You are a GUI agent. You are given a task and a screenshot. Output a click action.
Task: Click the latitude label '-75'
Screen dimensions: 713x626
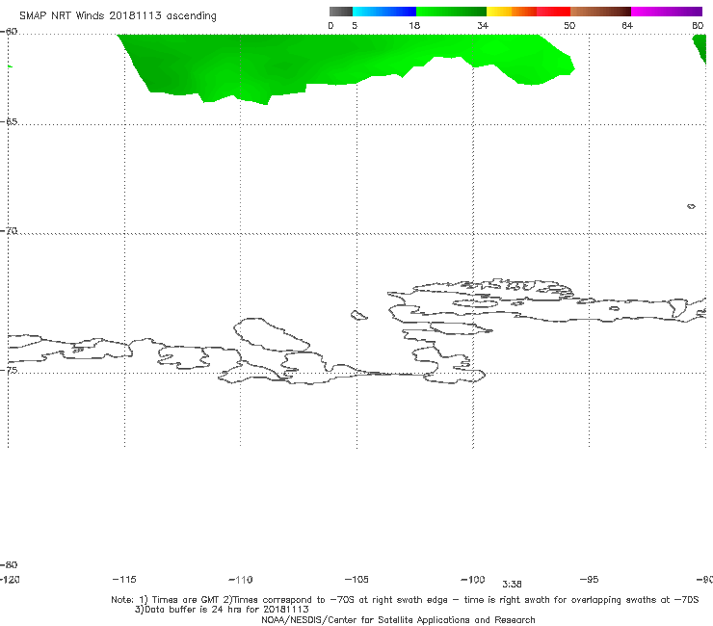point(9,370)
